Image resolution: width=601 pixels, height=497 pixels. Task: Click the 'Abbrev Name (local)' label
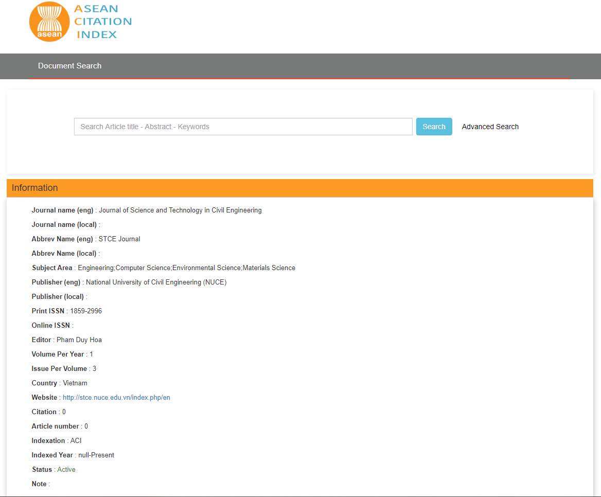click(64, 253)
